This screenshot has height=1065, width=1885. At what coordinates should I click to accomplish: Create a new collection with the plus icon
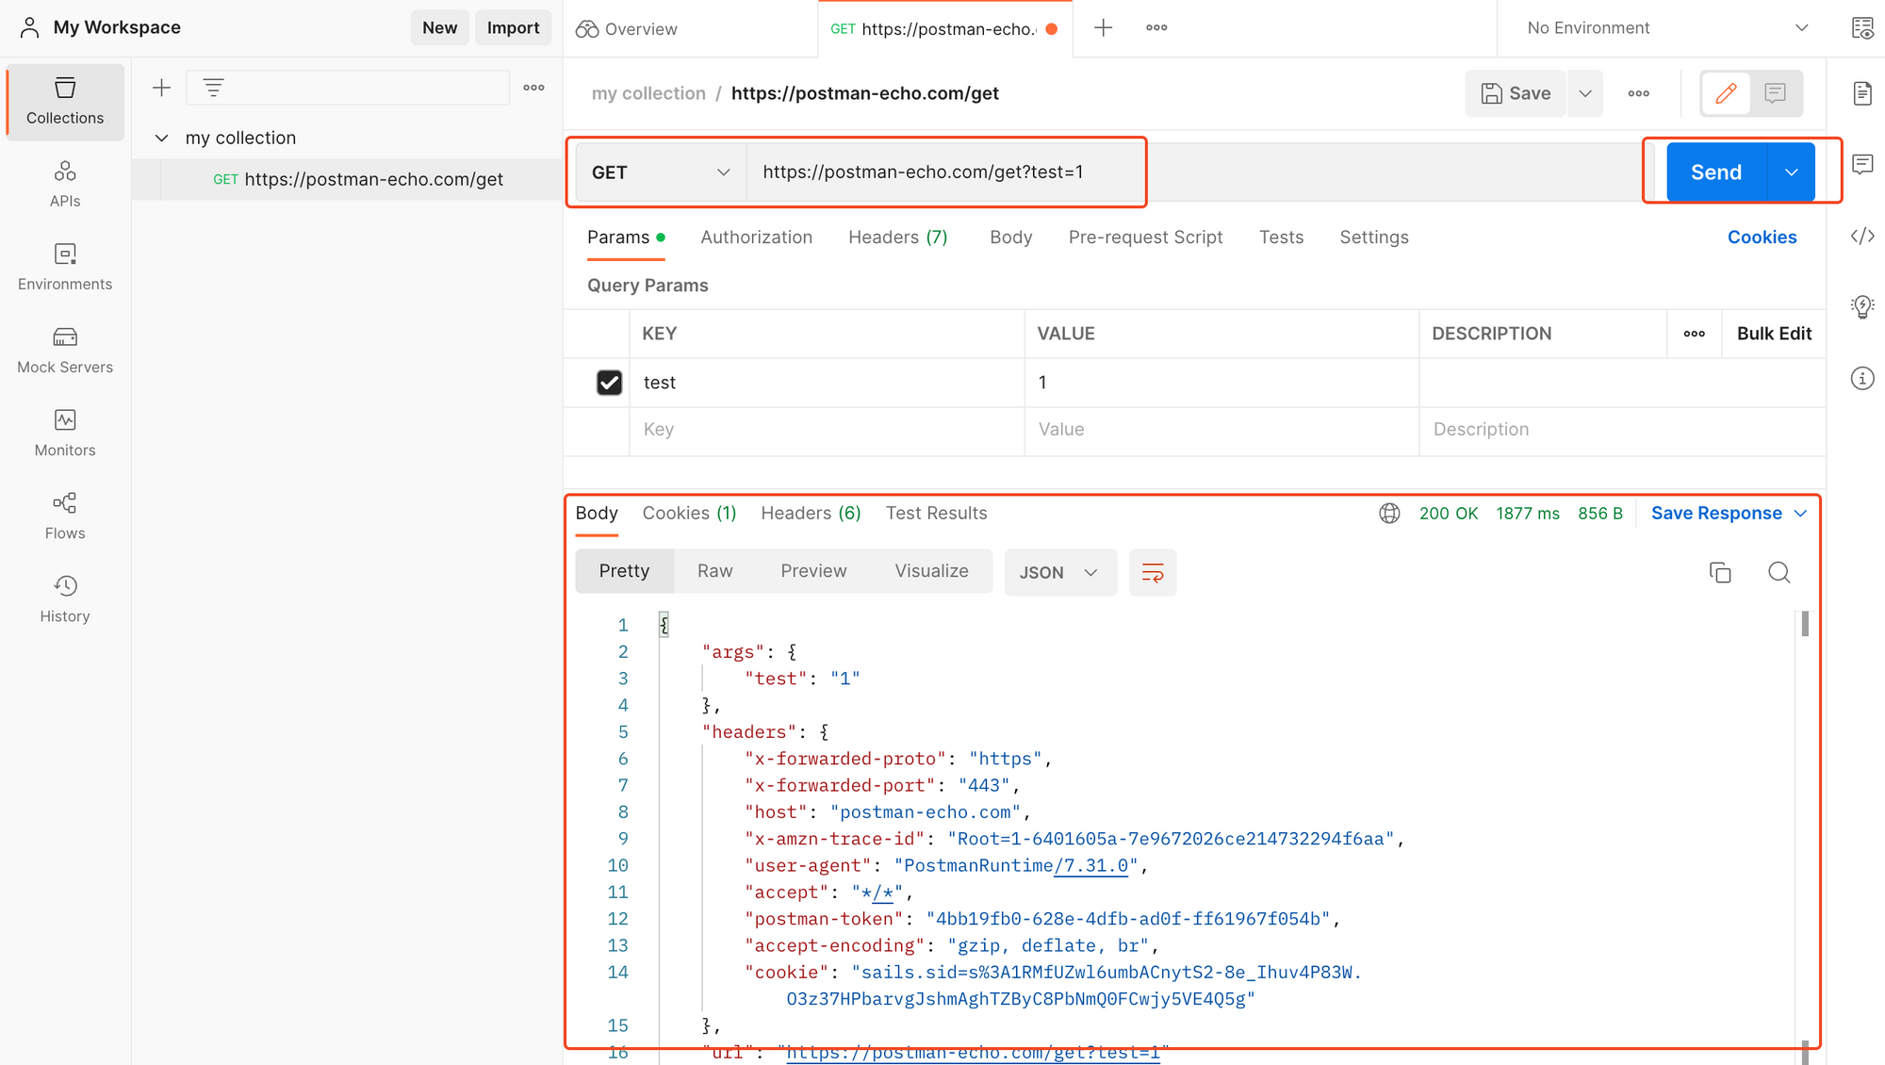[x=161, y=87]
